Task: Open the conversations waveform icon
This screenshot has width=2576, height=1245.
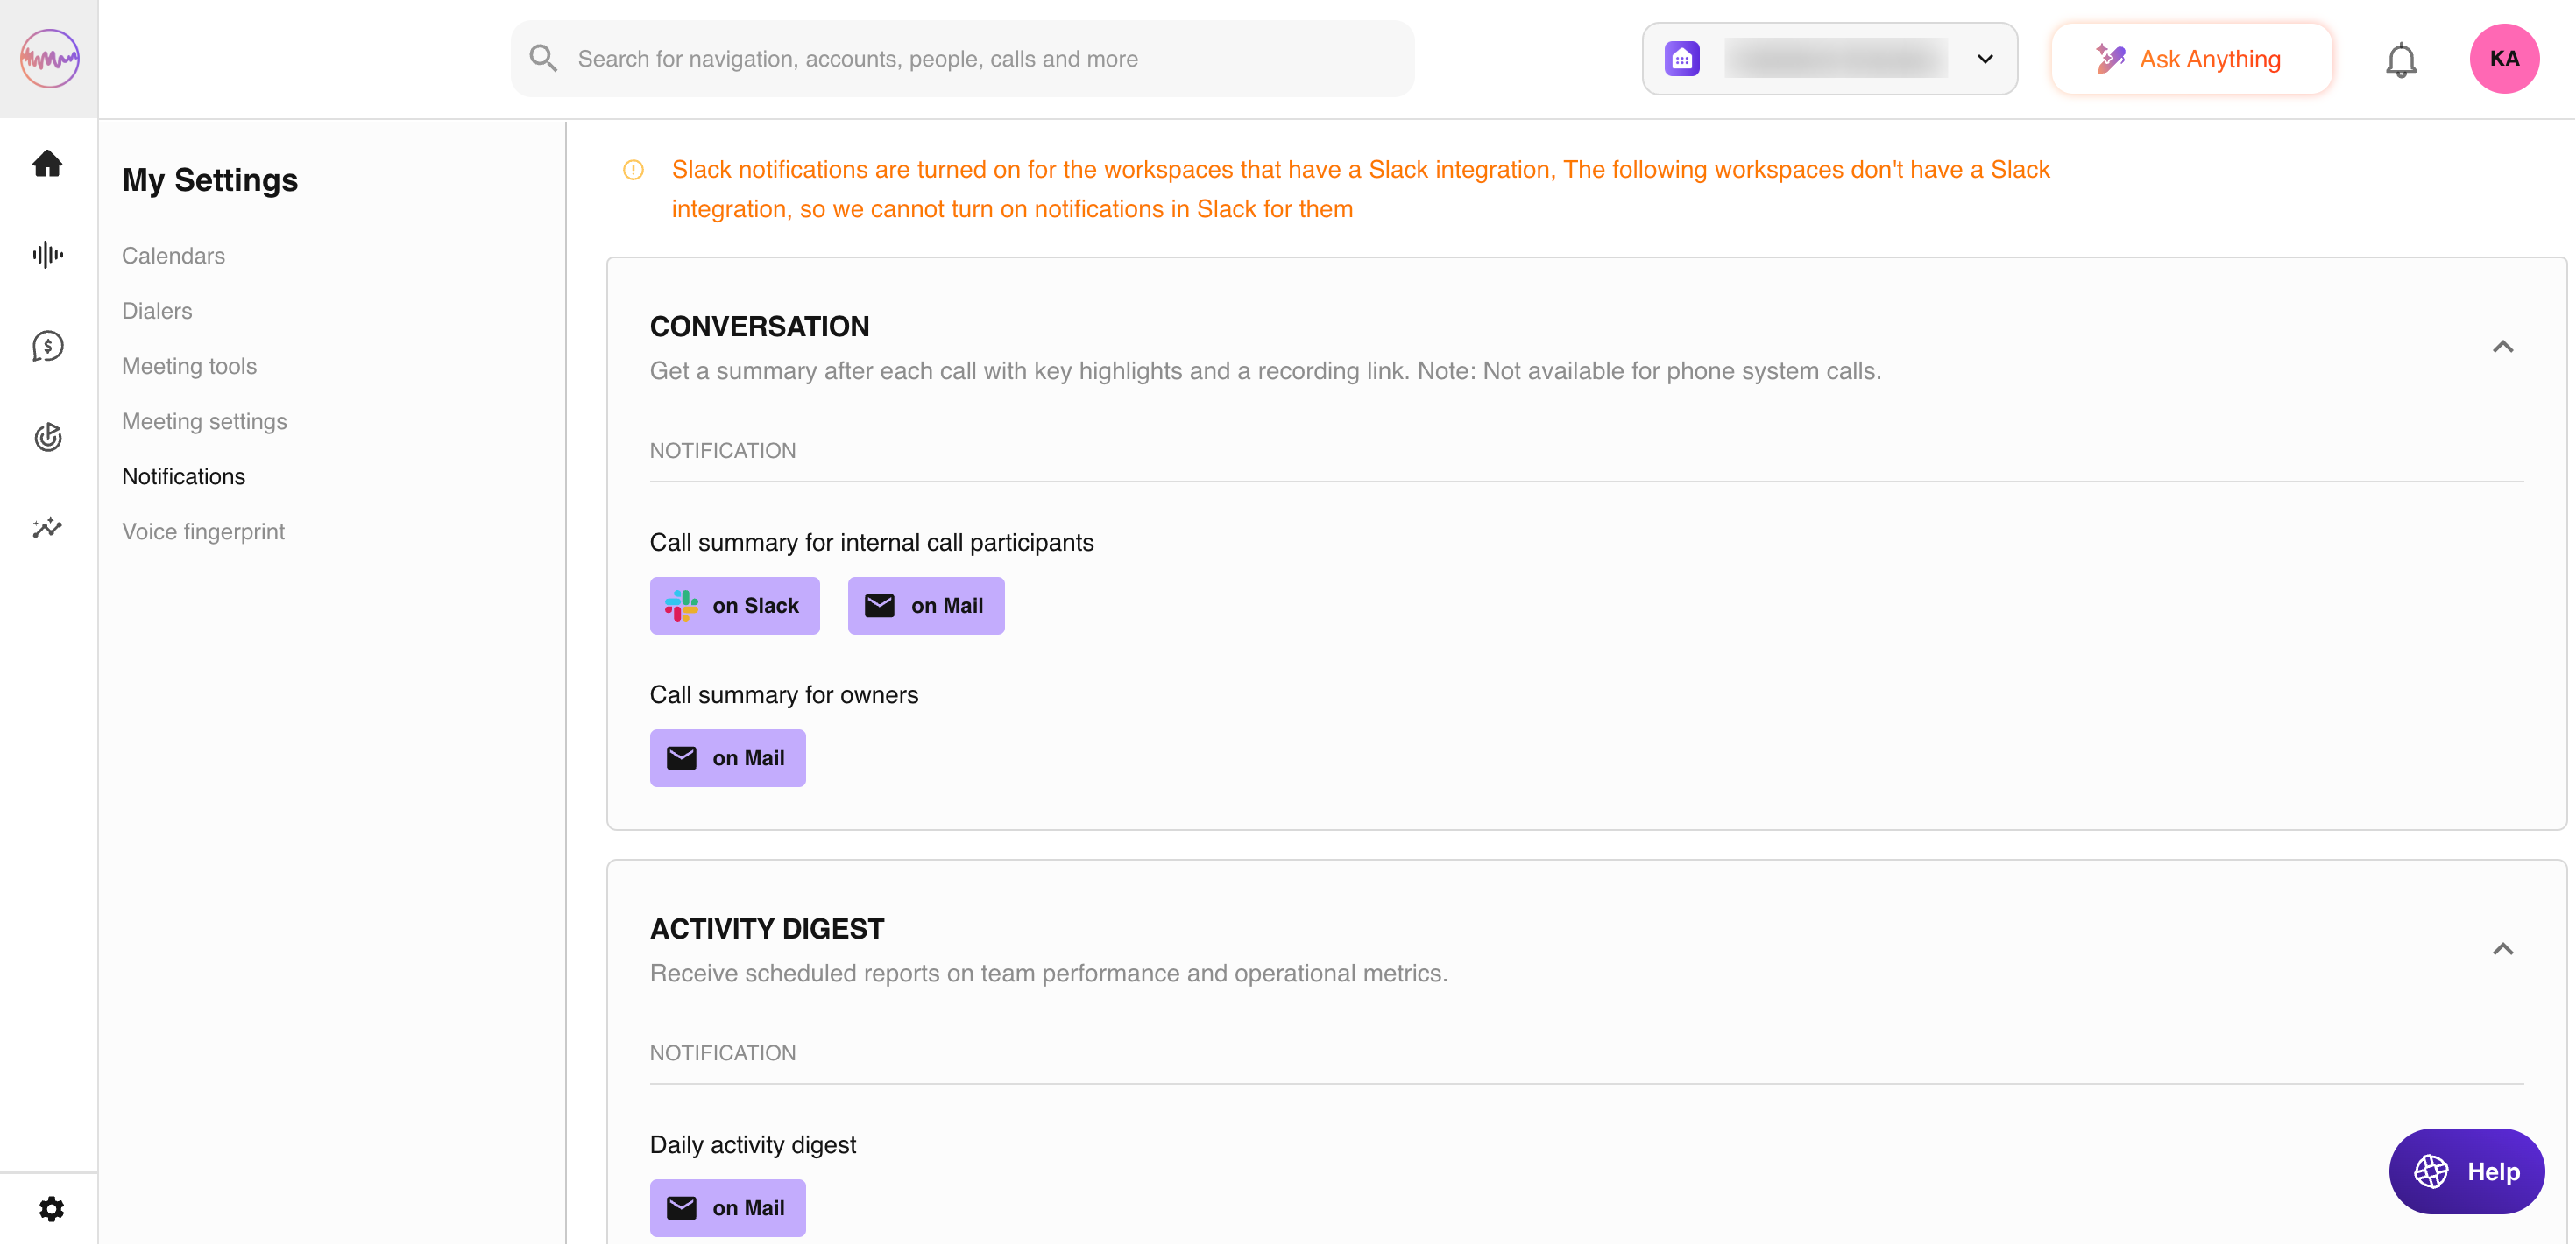Action: point(47,255)
